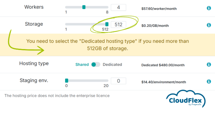Image resolution: width=215 pixels, height=113 pixels.
Task: Focus the Storage input field showing 512
Action: 118,25
